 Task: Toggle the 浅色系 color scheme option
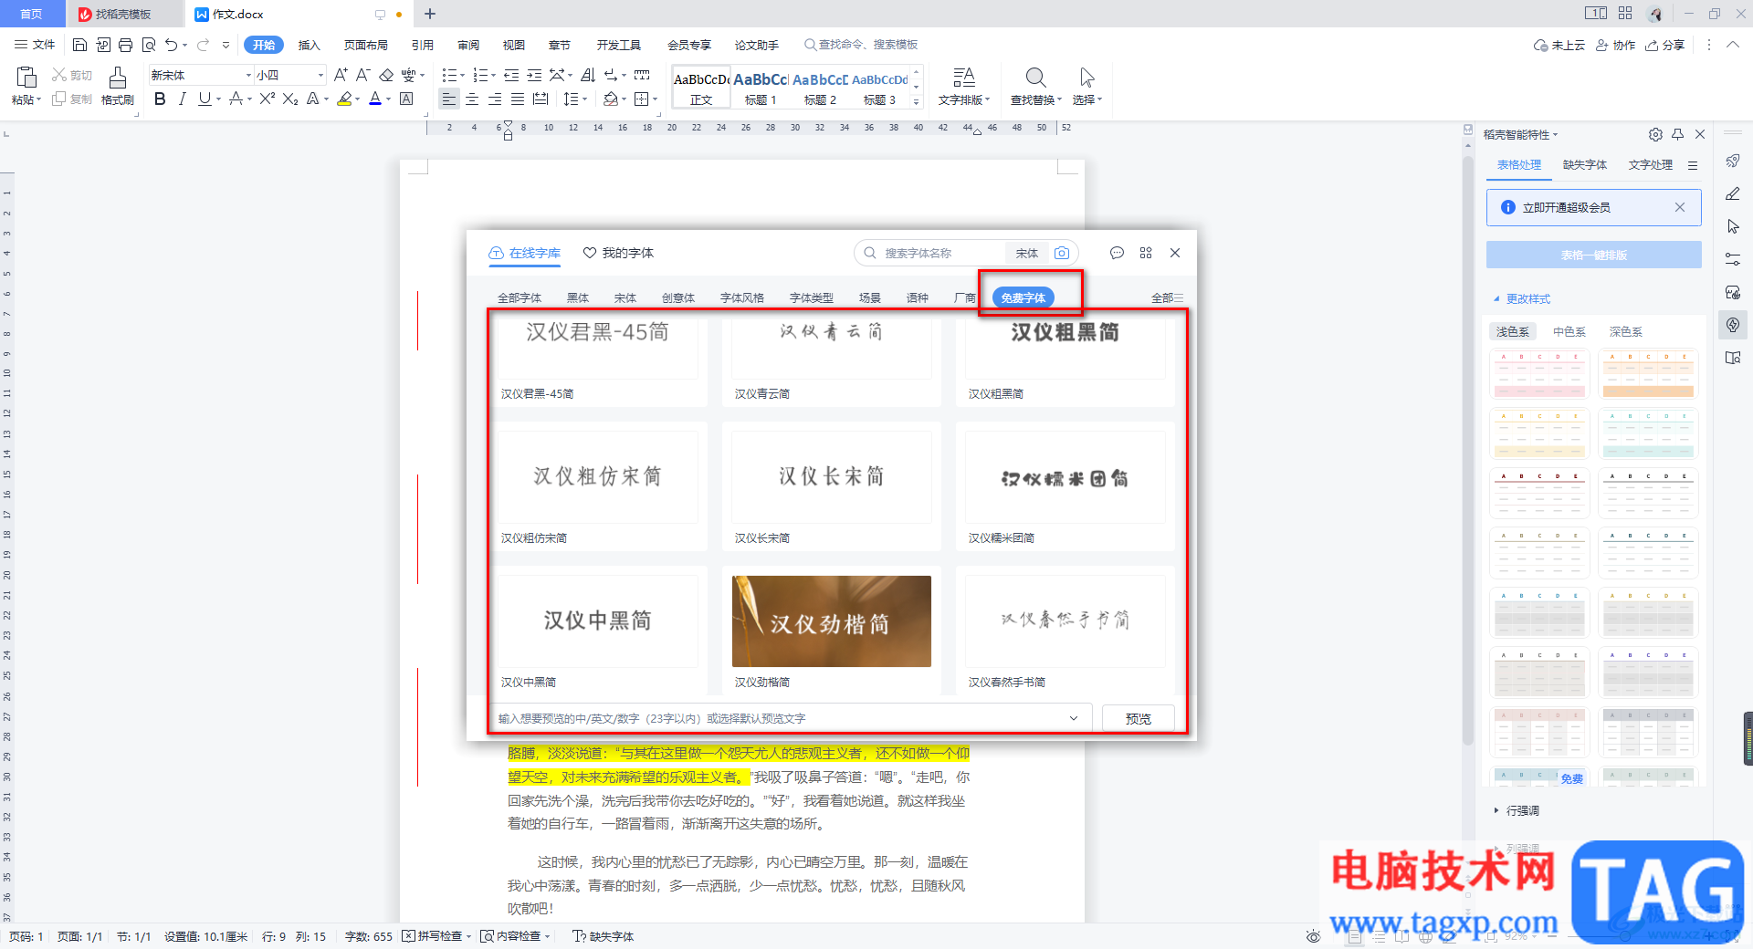[x=1512, y=331]
